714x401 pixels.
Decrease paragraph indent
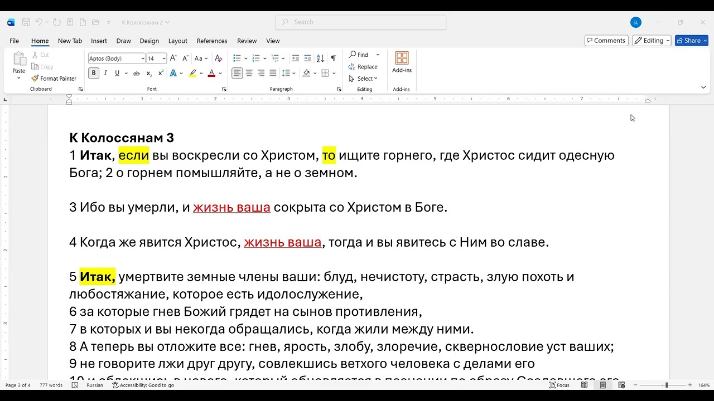coord(296,58)
